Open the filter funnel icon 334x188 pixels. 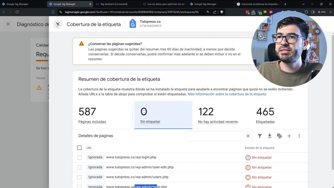[260, 136]
